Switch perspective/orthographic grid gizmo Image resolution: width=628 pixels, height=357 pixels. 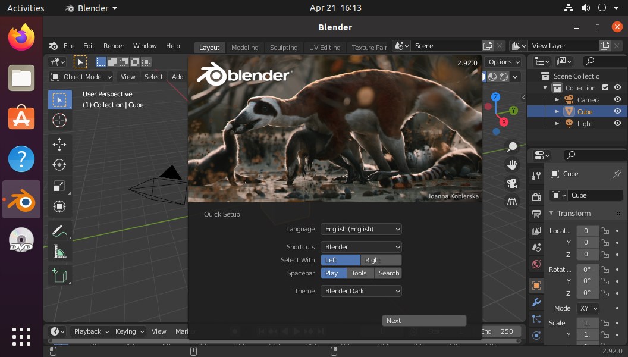[x=512, y=202]
